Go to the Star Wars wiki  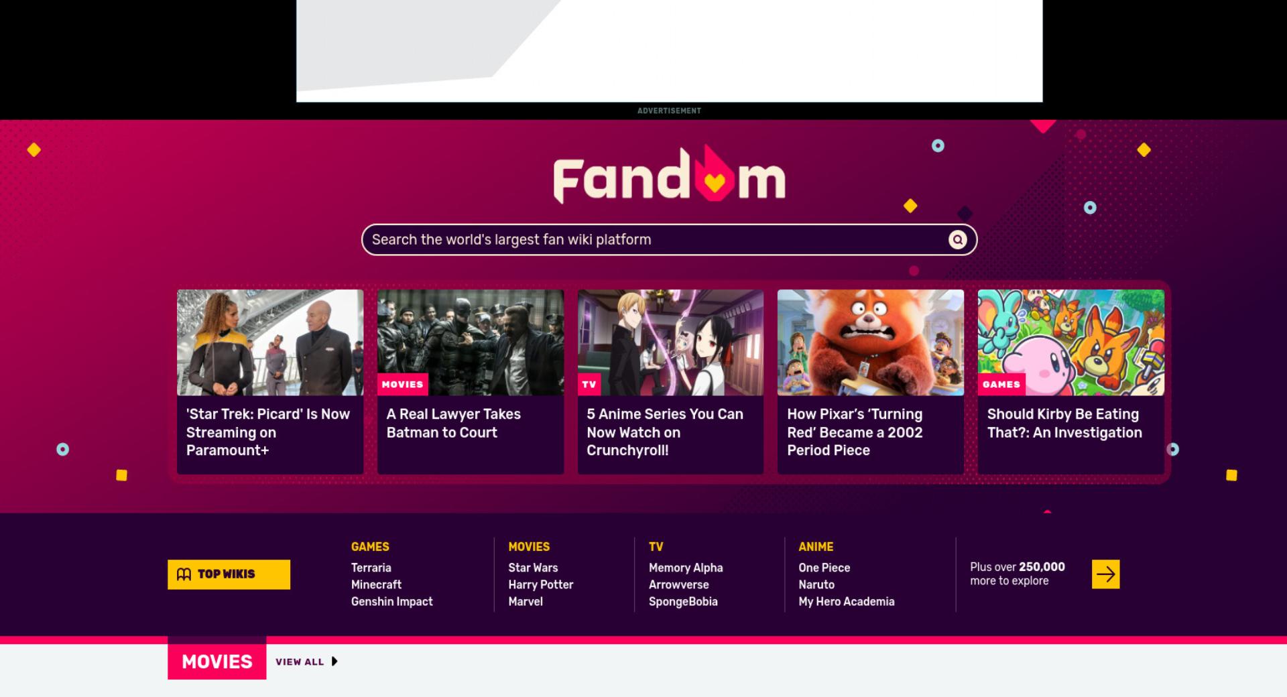[x=533, y=568]
